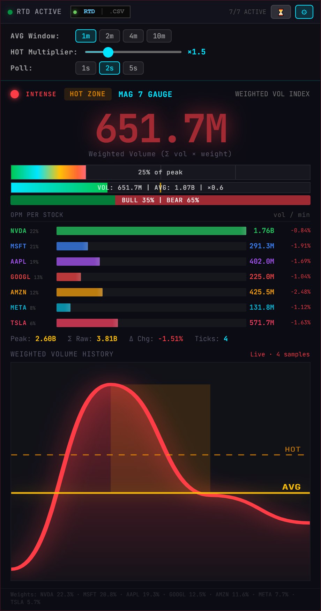Click the NVDA volume bar
Screen dimensions: 321x611
point(151,231)
